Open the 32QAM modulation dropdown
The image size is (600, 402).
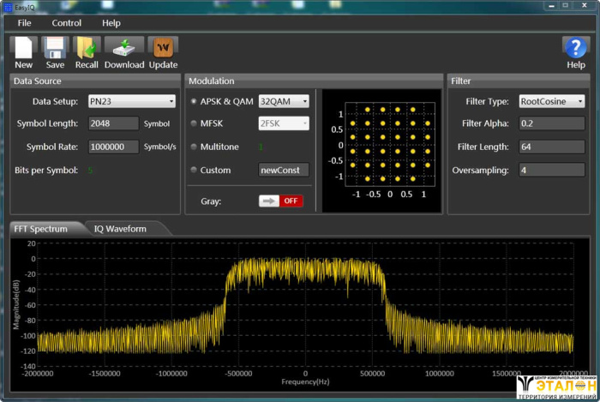click(284, 101)
